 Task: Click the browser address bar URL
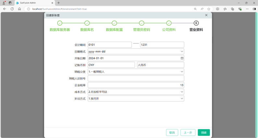(x=59, y=9)
